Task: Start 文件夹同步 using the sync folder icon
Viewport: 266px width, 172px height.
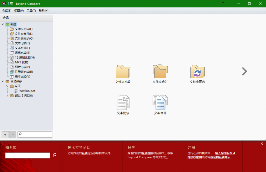Action: 197,72
